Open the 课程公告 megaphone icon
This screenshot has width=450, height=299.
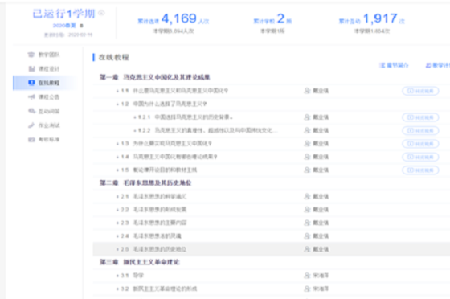(x=31, y=96)
